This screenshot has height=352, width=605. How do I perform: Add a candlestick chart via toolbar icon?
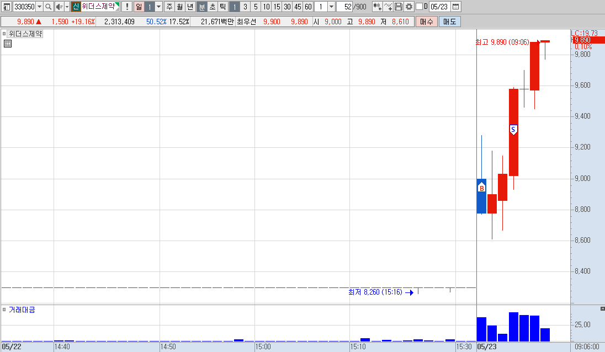pos(378,7)
